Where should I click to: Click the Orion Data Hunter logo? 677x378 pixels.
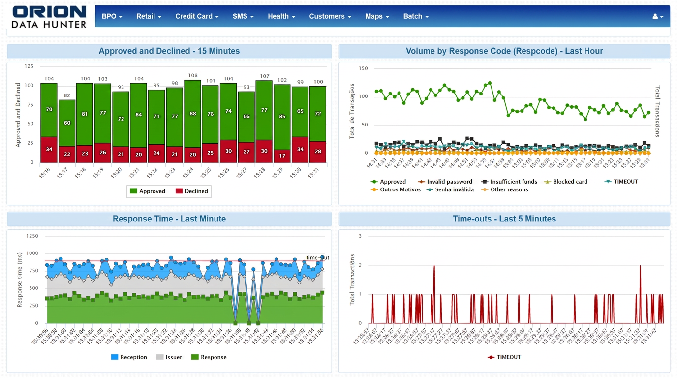coord(49,17)
